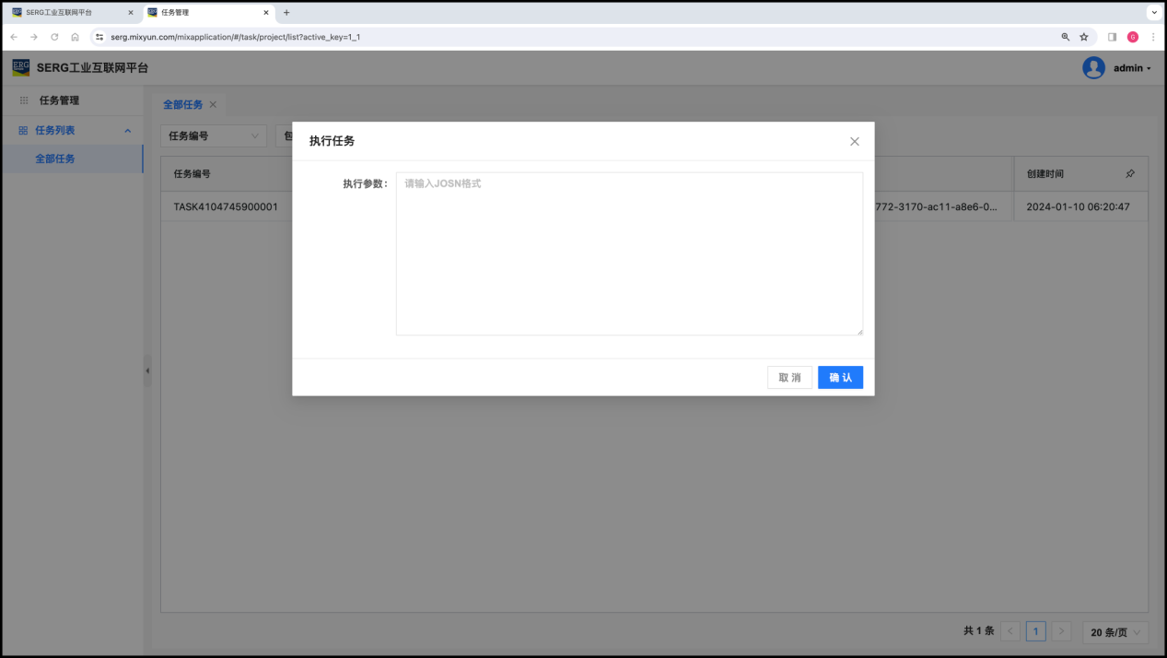The height and width of the screenshot is (658, 1167).
Task: Click the pin icon in 创建时间 column
Action: point(1130,174)
